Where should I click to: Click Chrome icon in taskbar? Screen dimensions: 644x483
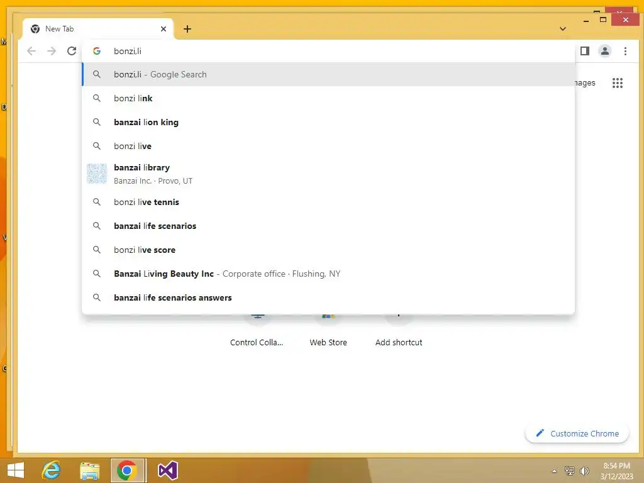(127, 470)
